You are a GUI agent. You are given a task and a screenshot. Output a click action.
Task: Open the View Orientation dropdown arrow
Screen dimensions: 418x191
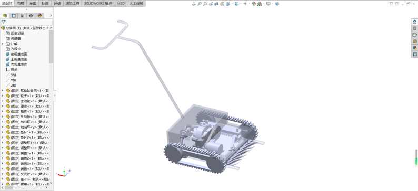click(x=232, y=4)
